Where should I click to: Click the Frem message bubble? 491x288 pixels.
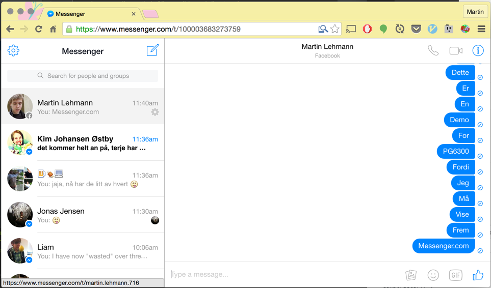click(x=460, y=230)
